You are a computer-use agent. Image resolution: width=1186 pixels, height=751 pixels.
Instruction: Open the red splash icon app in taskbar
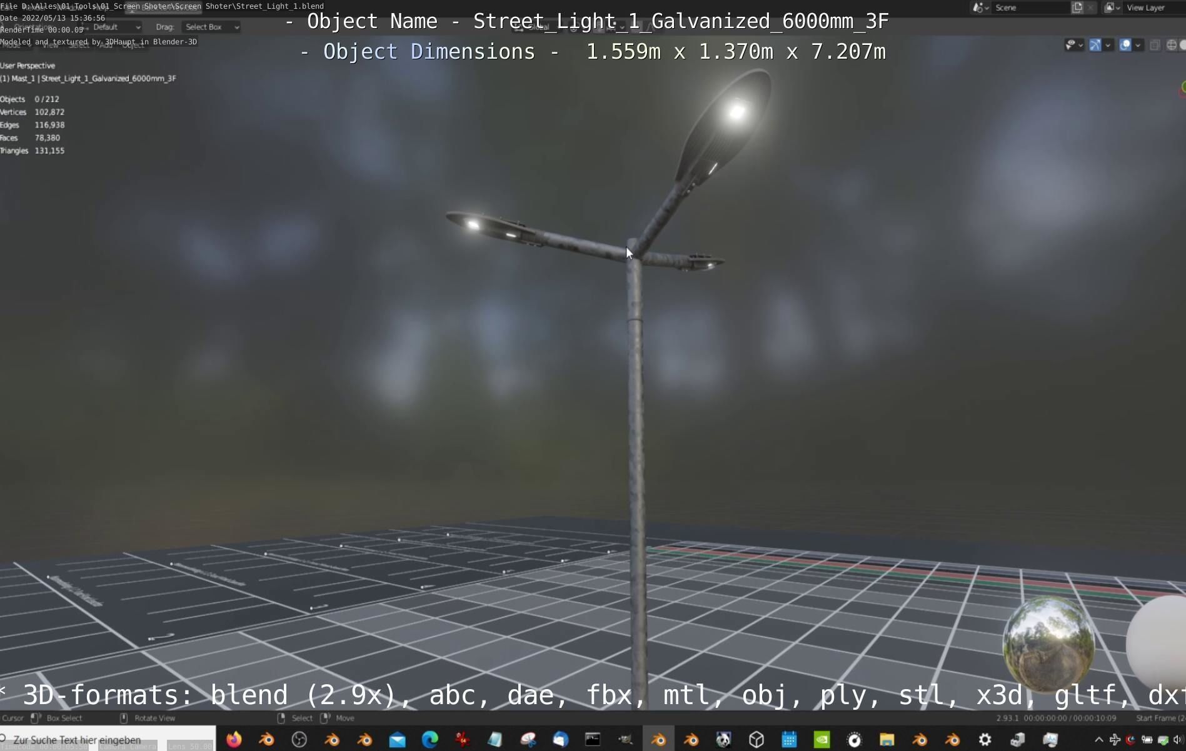(x=462, y=740)
